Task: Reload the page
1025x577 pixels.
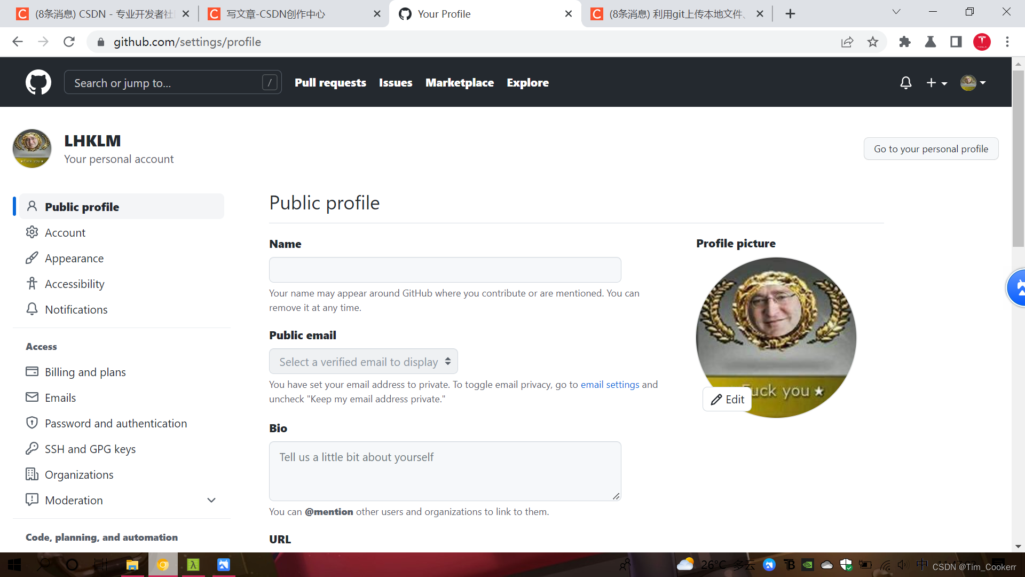Action: [x=69, y=42]
